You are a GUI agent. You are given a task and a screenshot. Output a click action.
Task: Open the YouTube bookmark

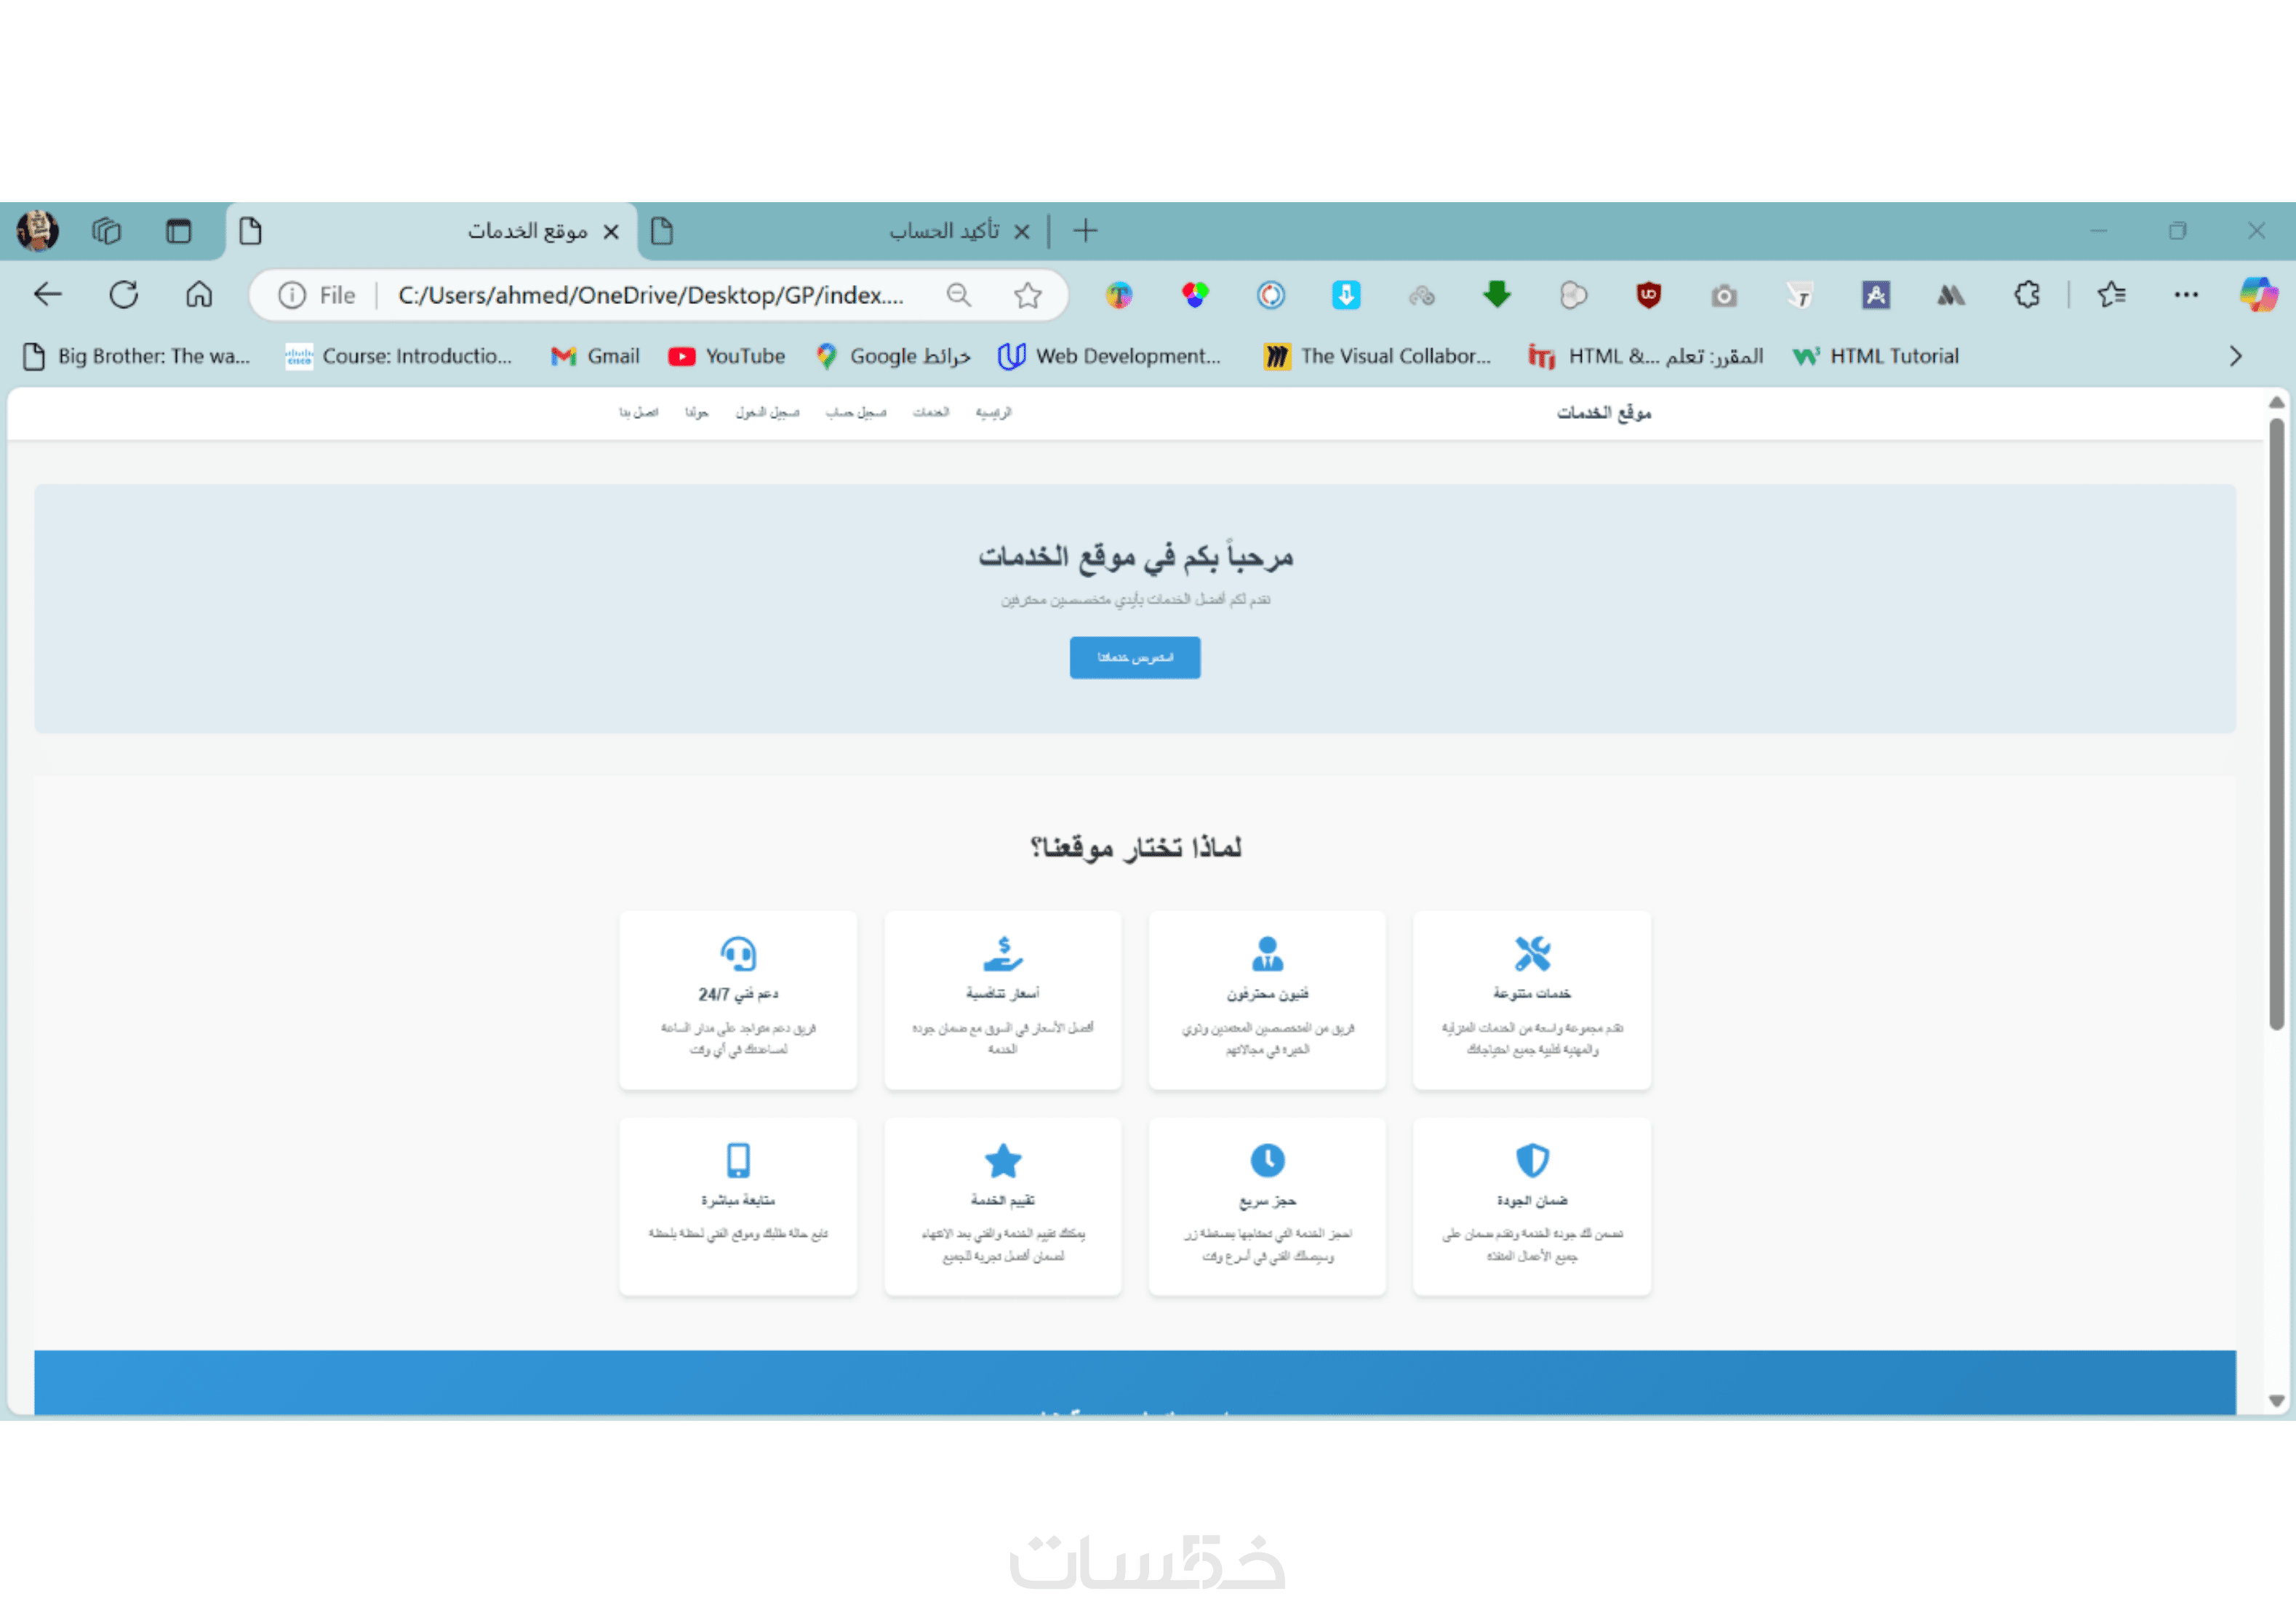click(727, 357)
